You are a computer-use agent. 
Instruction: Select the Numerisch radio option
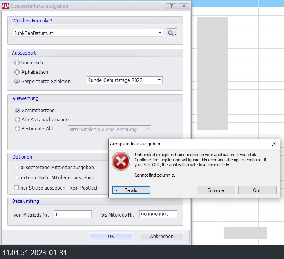tap(17, 63)
